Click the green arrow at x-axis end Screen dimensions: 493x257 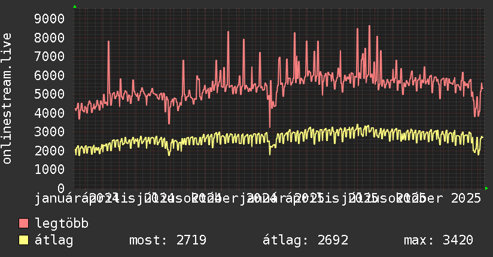point(486,188)
